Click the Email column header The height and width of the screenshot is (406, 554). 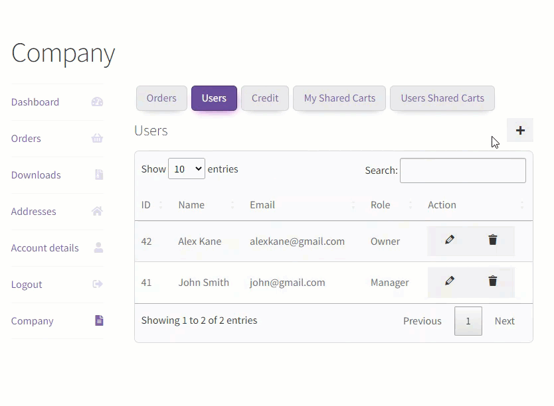point(262,205)
